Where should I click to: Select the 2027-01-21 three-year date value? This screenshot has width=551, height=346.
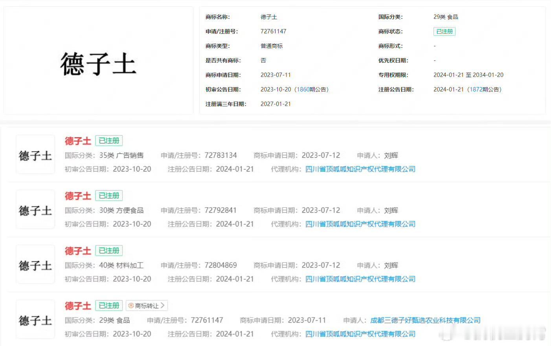pyautogui.click(x=275, y=104)
